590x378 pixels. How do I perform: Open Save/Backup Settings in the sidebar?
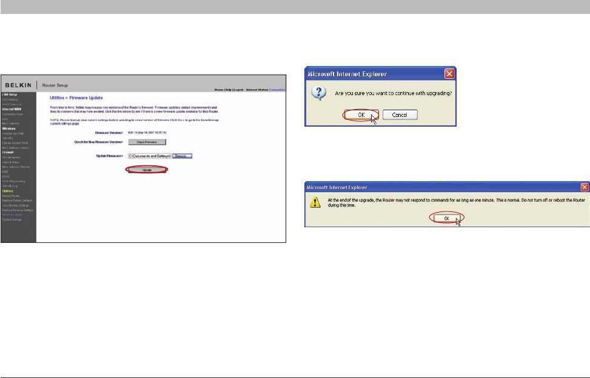pos(15,205)
